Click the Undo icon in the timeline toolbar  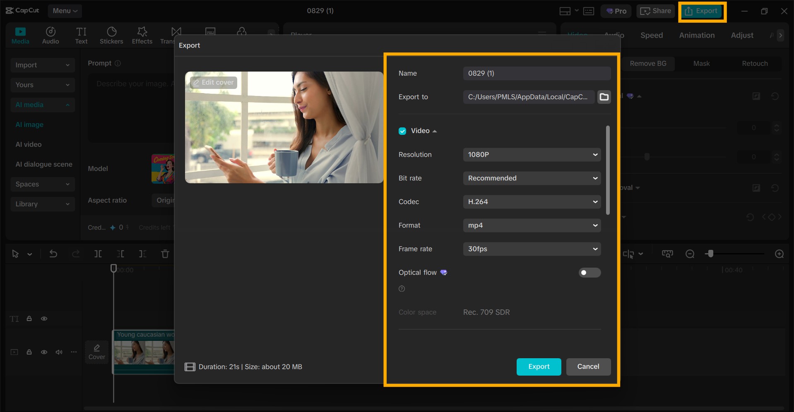tap(53, 254)
